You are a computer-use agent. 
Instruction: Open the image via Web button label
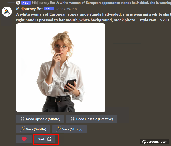click(x=42, y=139)
